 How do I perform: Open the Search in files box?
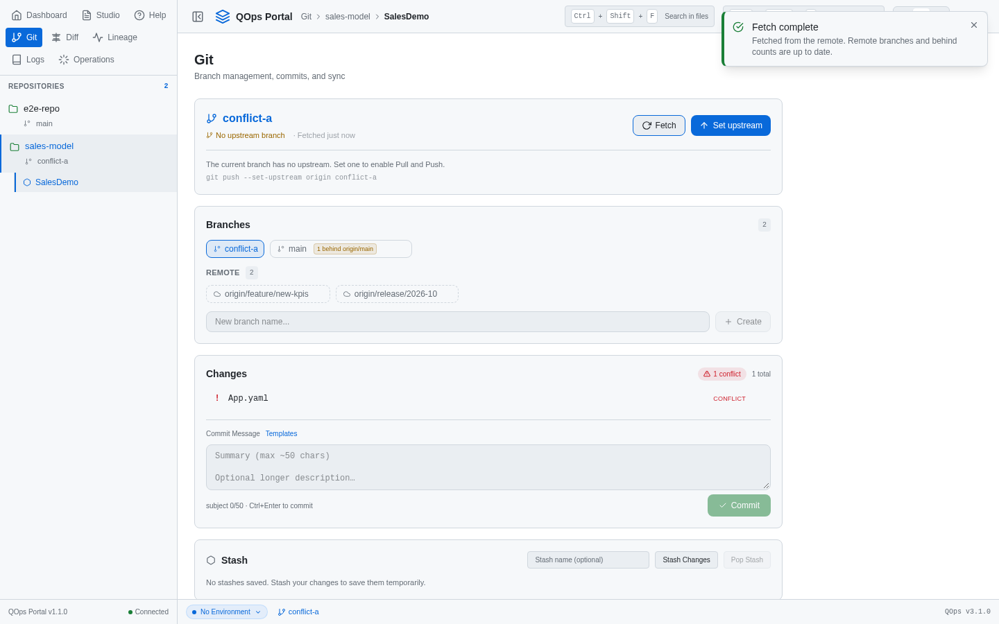pos(640,16)
